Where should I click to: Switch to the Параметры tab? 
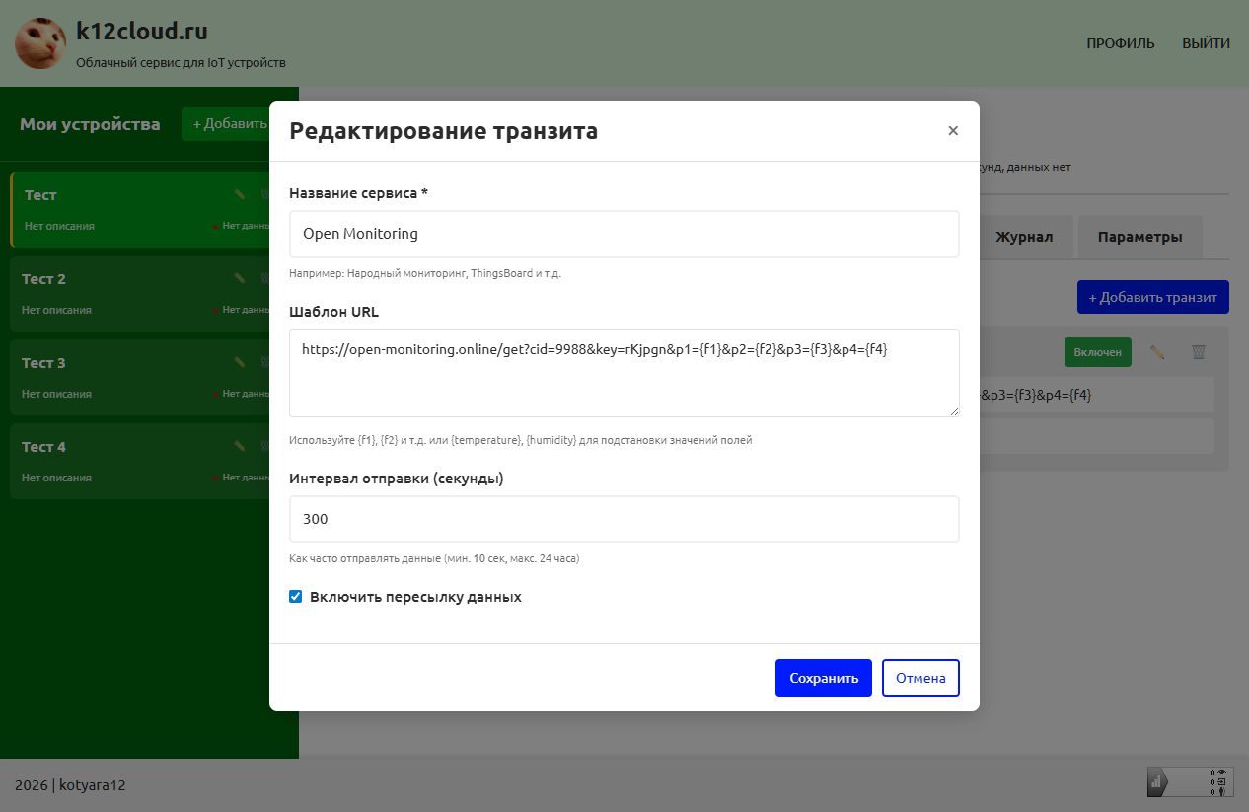[x=1139, y=237]
